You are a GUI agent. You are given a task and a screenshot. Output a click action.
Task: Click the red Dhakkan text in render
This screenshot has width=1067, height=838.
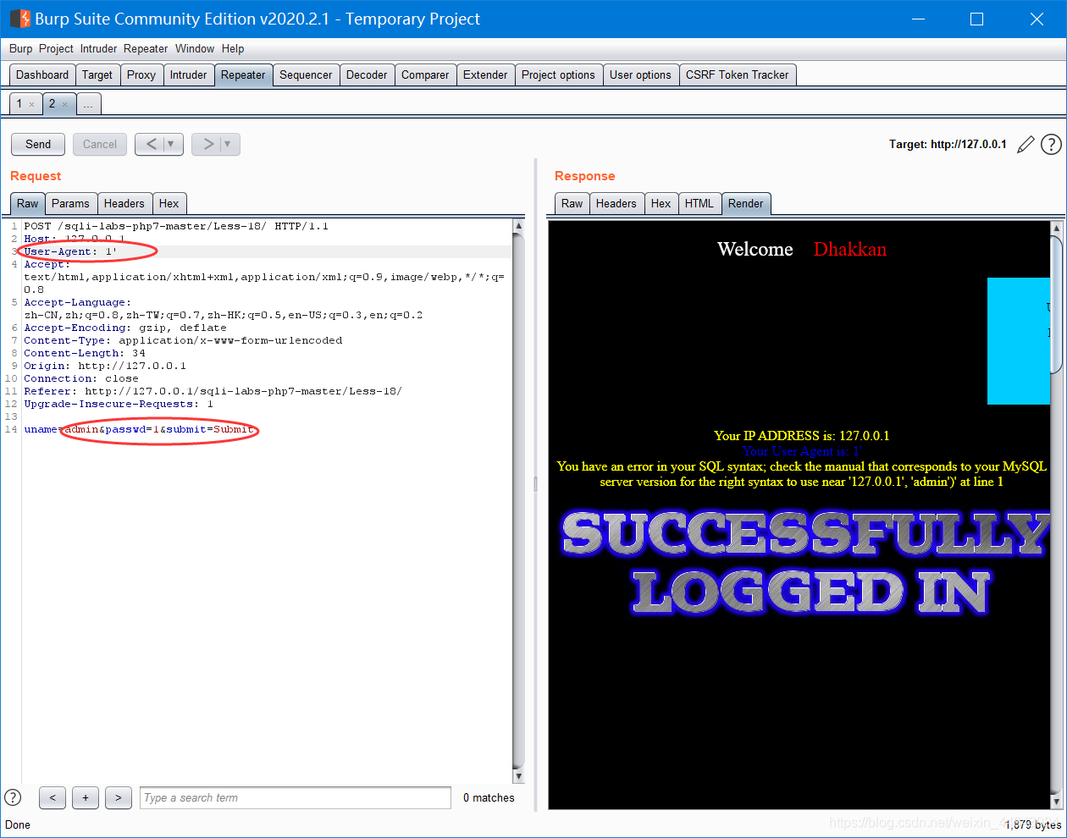pos(850,249)
